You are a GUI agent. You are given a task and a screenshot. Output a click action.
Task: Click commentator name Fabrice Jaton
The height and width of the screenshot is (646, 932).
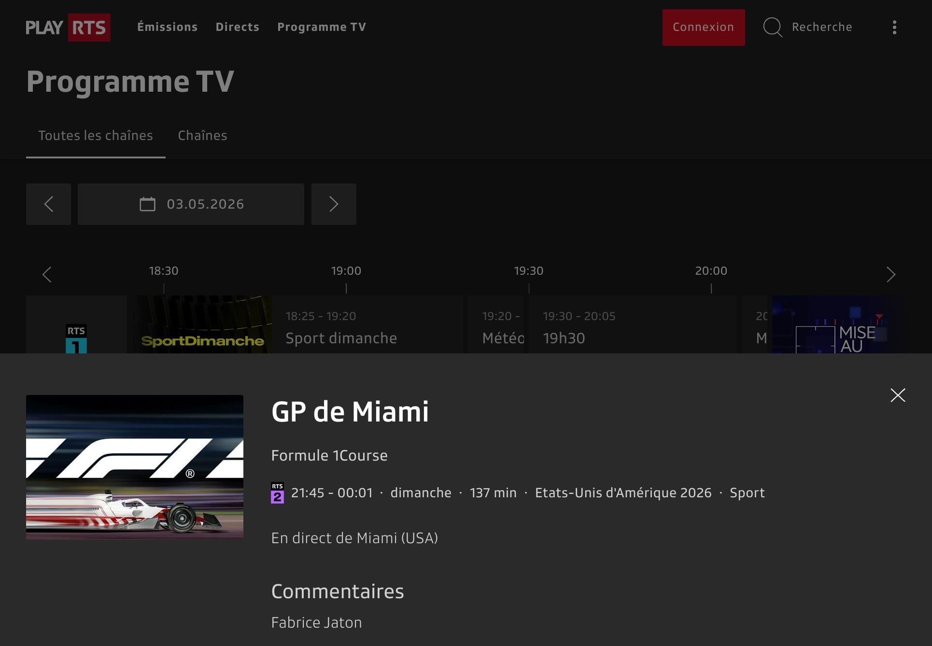(316, 623)
